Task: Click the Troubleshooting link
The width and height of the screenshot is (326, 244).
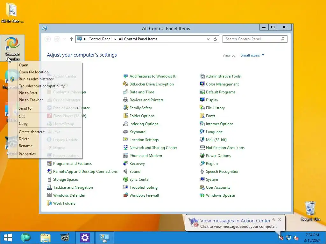Action: tap(144, 187)
